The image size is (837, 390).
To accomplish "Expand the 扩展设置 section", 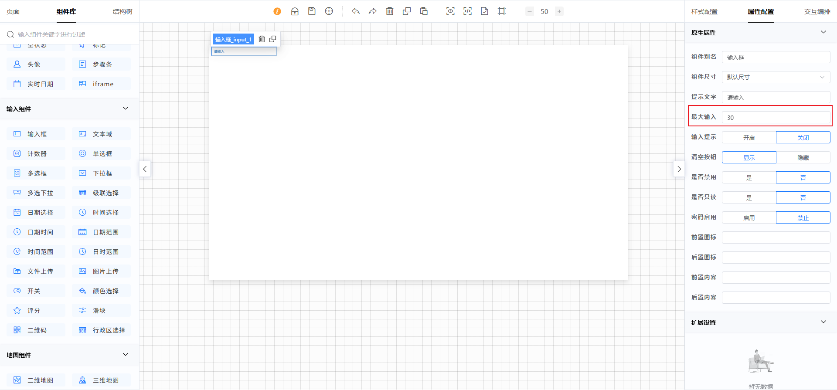I will tap(823, 322).
